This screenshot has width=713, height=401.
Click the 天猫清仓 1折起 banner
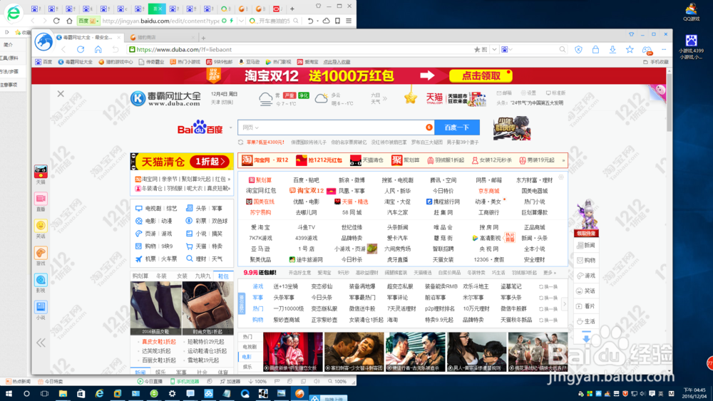click(x=182, y=162)
